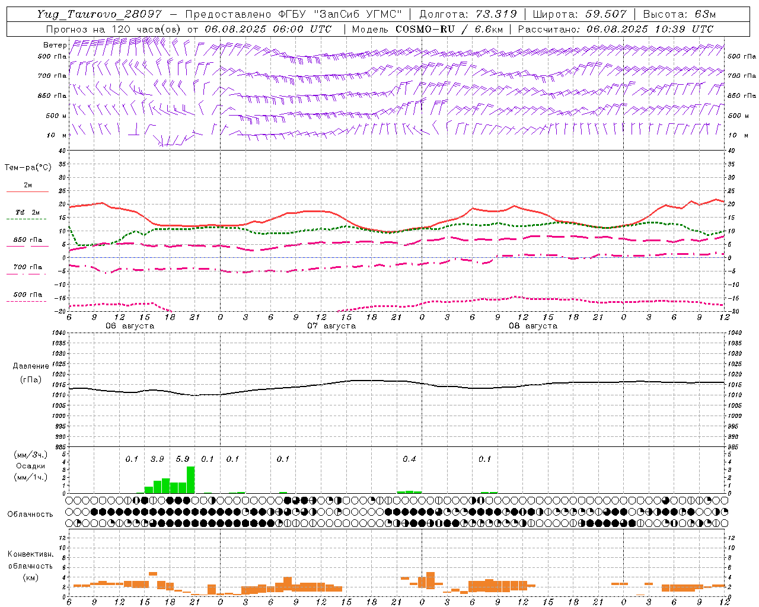Click the (мм/3ч.) unit label
Image resolution: width=759 pixels, height=607 pixels.
tap(30, 455)
